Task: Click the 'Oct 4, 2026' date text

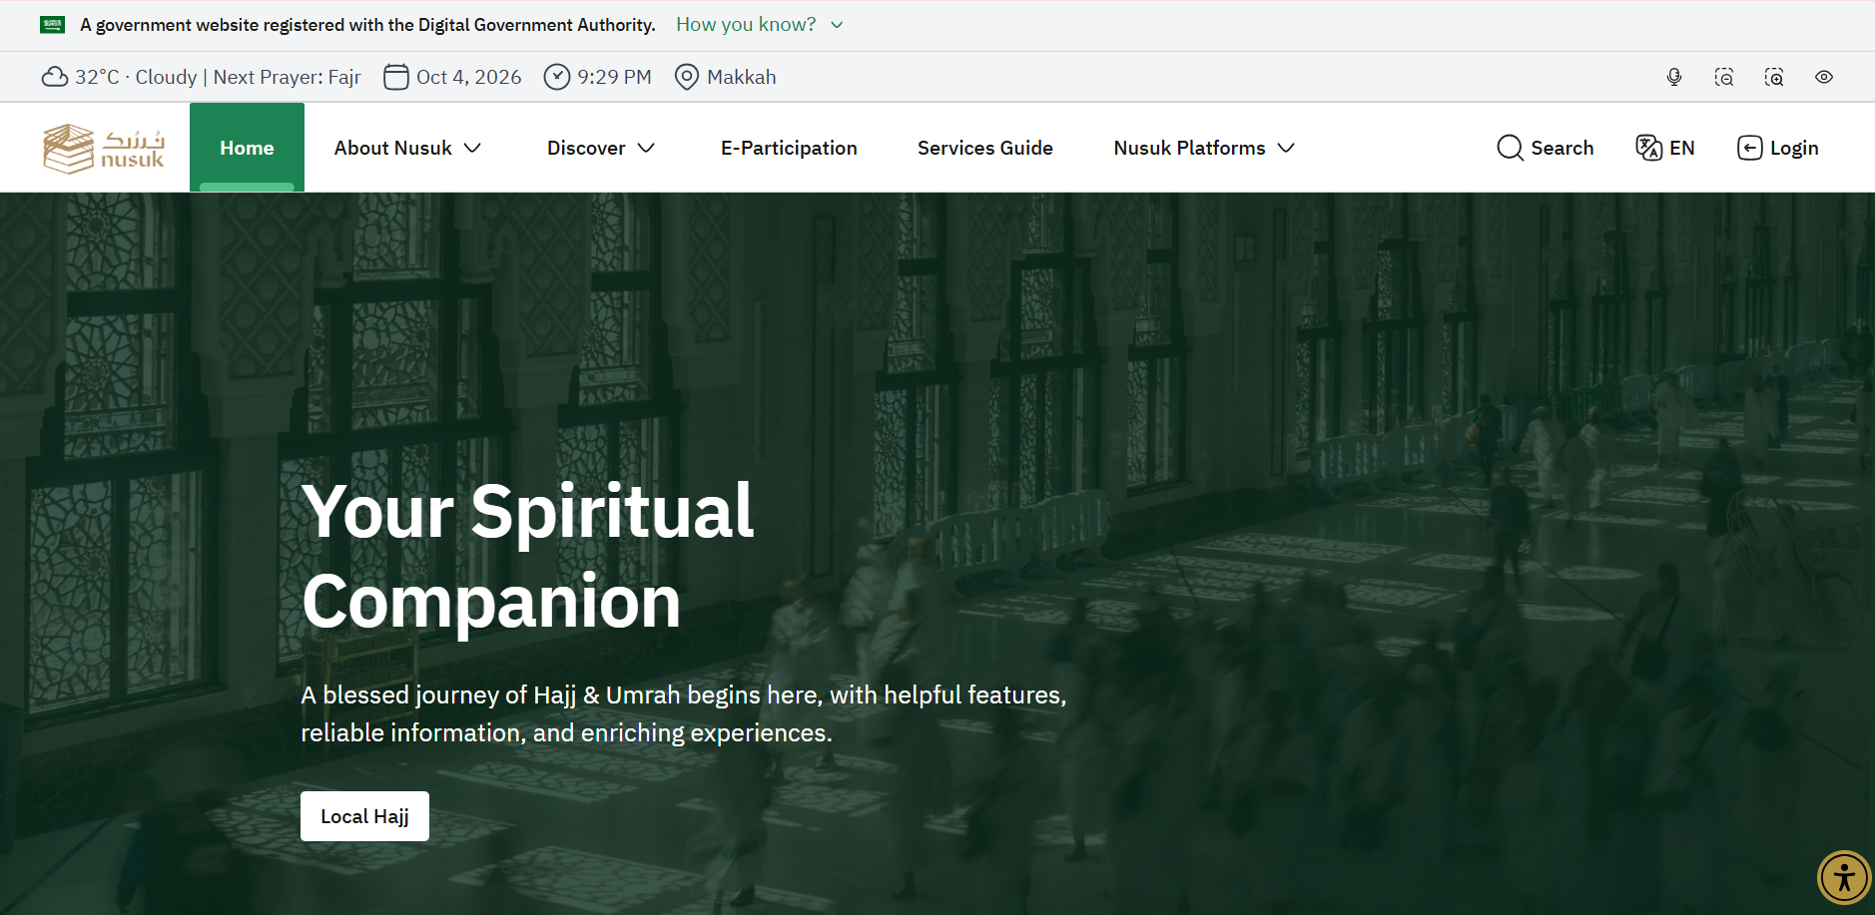Action: pyautogui.click(x=469, y=77)
